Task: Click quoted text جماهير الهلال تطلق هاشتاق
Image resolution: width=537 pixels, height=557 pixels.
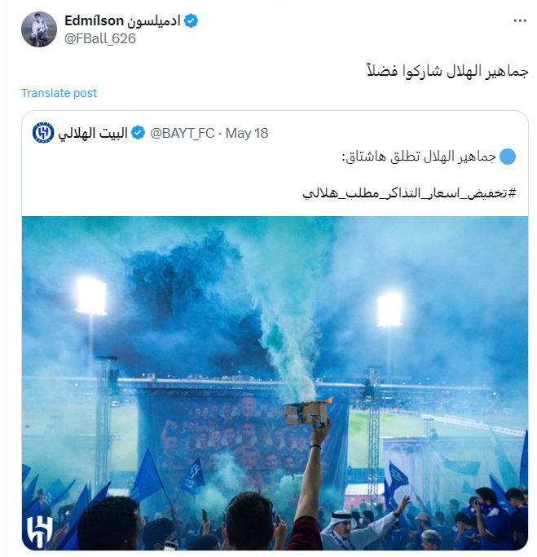Action: pyautogui.click(x=419, y=157)
